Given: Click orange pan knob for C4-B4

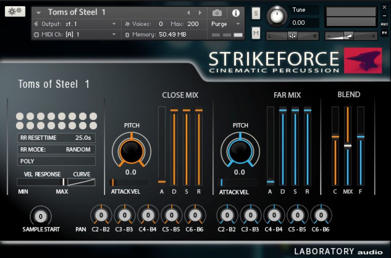Looking at the screenshot, I should click(x=148, y=215).
